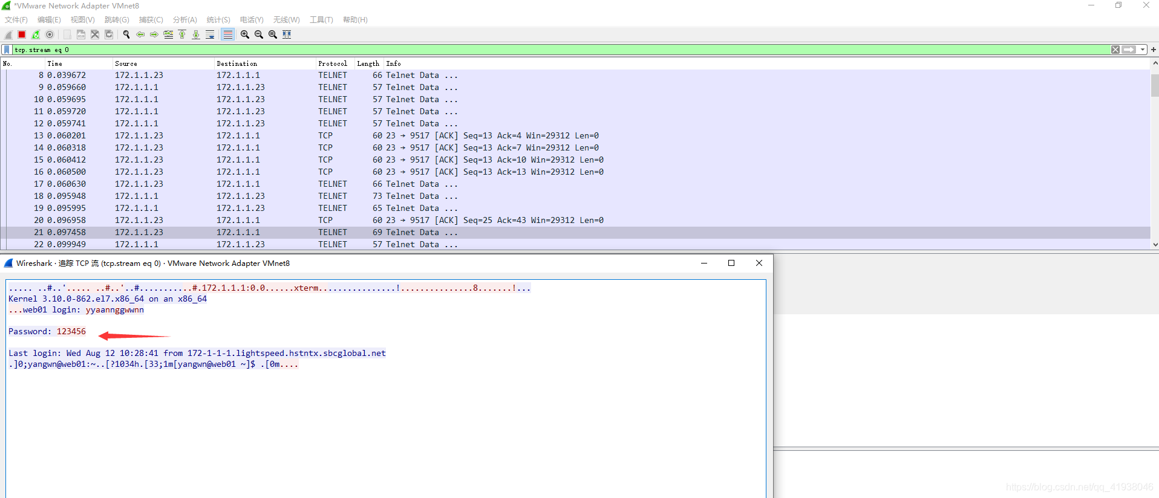Toggle packet list colorization
Image resolution: width=1159 pixels, height=498 pixels.
(227, 34)
